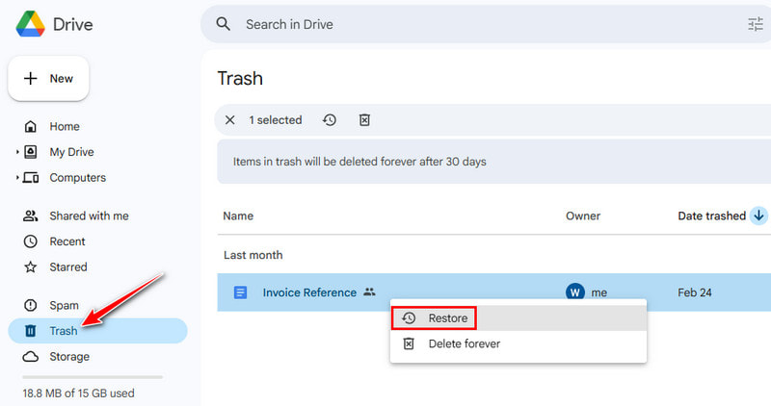
Task: Click the Date trashed column header
Action: pos(711,216)
